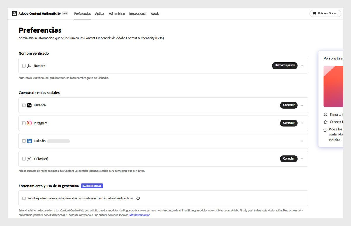Click the text about verifying name on LinkedIn
Image resolution: width=351 pixels, height=226 pixels.
coord(63,78)
